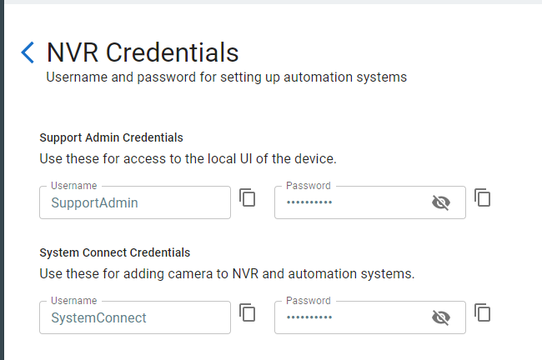The height and width of the screenshot is (360, 542).
Task: Reveal the System Connect password
Action: tap(441, 317)
